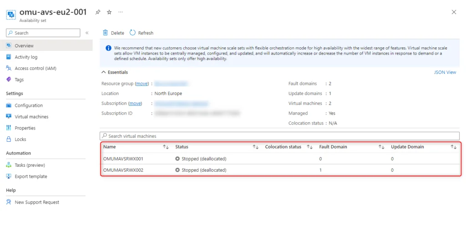The image size is (466, 225).
Task: Refresh the overview page
Action: click(x=142, y=33)
